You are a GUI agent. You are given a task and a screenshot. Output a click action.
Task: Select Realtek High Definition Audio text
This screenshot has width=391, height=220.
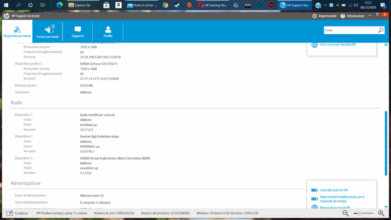(99, 137)
